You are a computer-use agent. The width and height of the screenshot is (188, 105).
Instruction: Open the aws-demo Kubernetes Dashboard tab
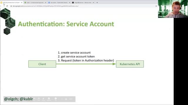click(x=59, y=3)
